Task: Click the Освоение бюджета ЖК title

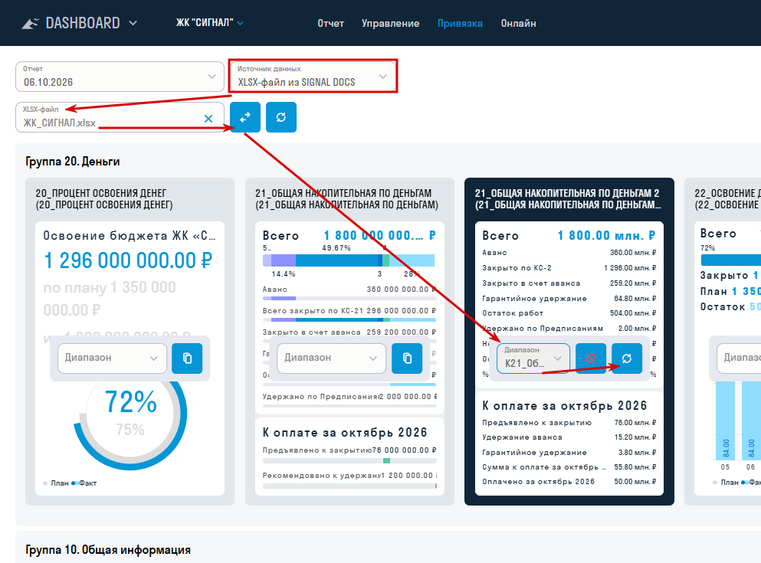Action: 130,236
